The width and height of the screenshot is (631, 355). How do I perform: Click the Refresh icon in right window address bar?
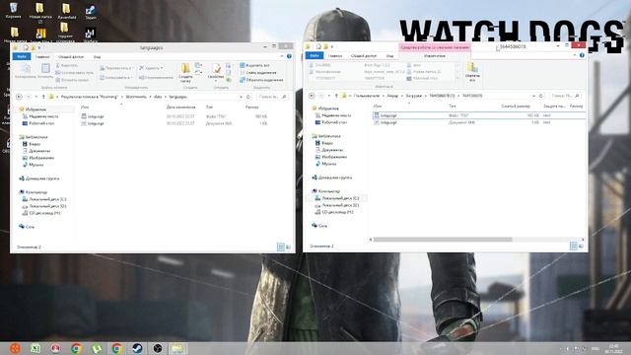(541, 96)
